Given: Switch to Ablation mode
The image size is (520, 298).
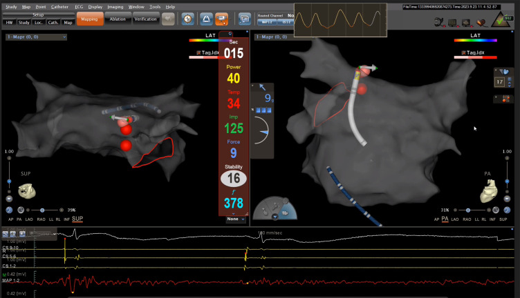Looking at the screenshot, I should pos(118,19).
